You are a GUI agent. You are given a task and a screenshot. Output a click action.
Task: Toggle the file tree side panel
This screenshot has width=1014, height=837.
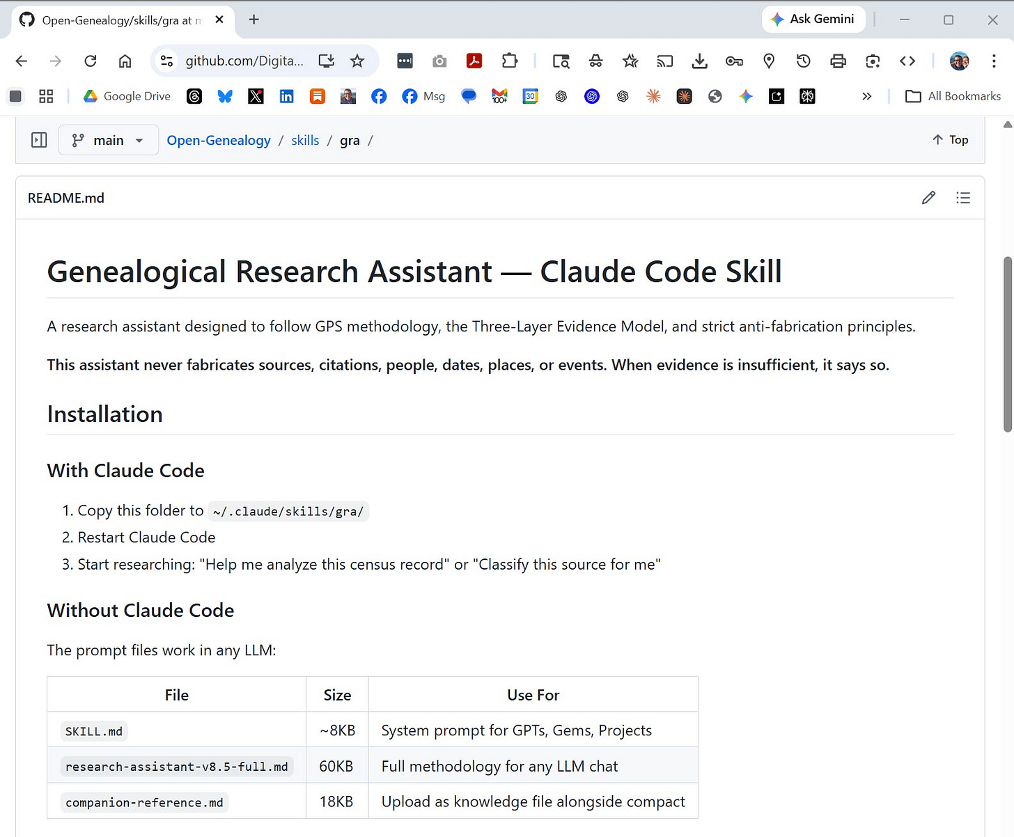point(39,140)
